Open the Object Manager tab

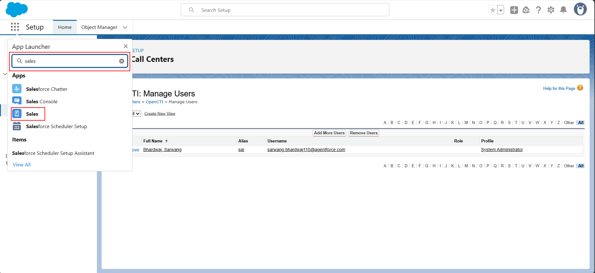pos(99,27)
